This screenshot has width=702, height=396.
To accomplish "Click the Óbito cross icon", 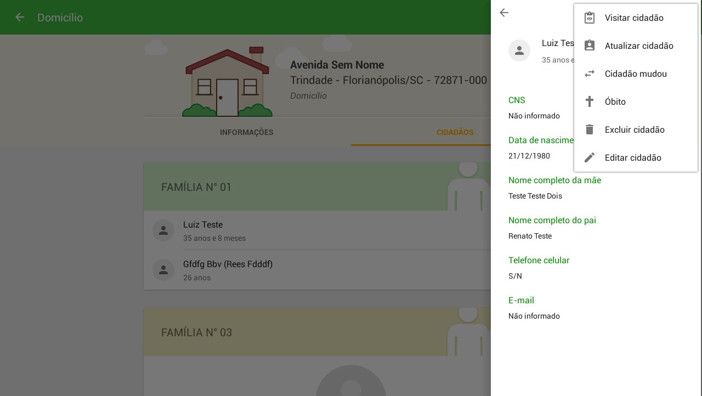I will pyautogui.click(x=590, y=101).
